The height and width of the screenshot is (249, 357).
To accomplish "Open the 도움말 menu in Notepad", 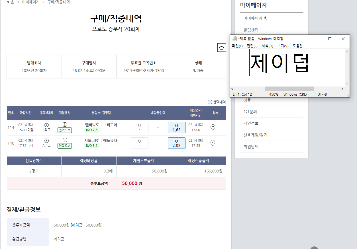I will [x=297, y=46].
